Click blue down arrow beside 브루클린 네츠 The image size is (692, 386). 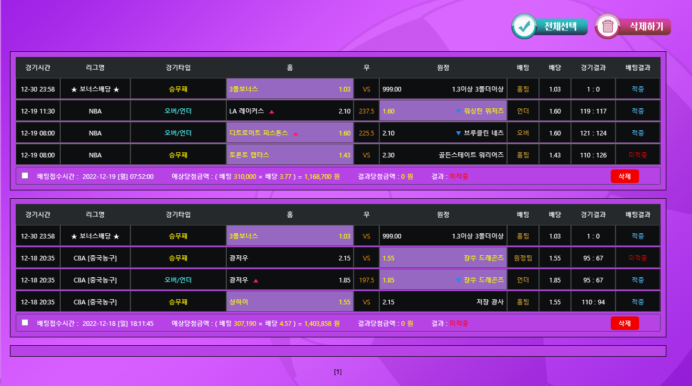[458, 133]
